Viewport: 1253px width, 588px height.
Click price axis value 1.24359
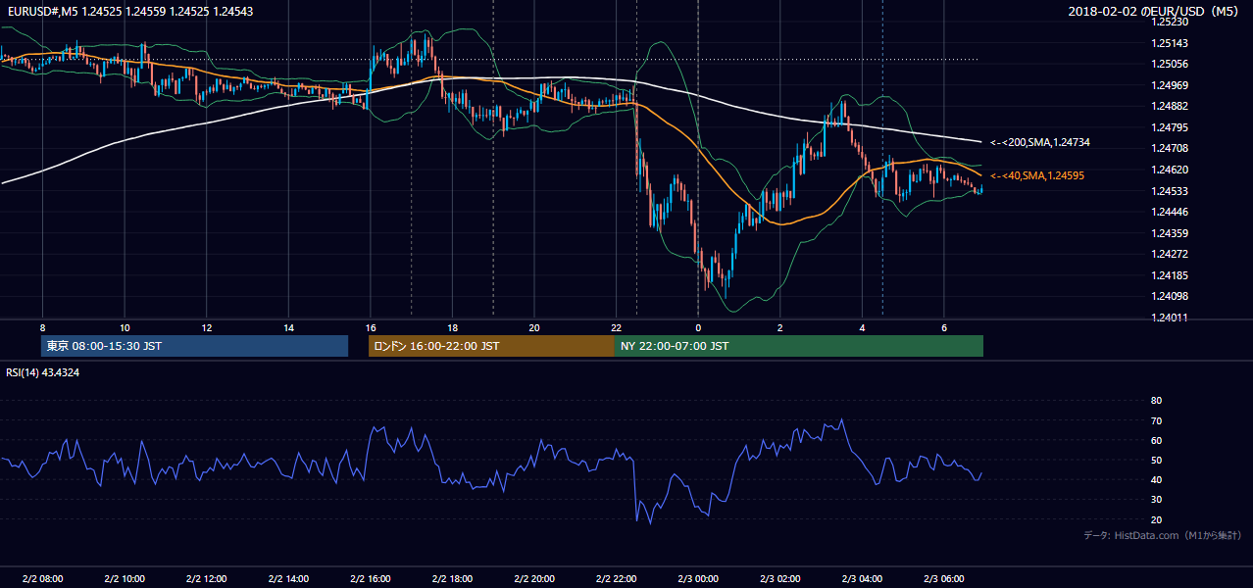click(1171, 233)
